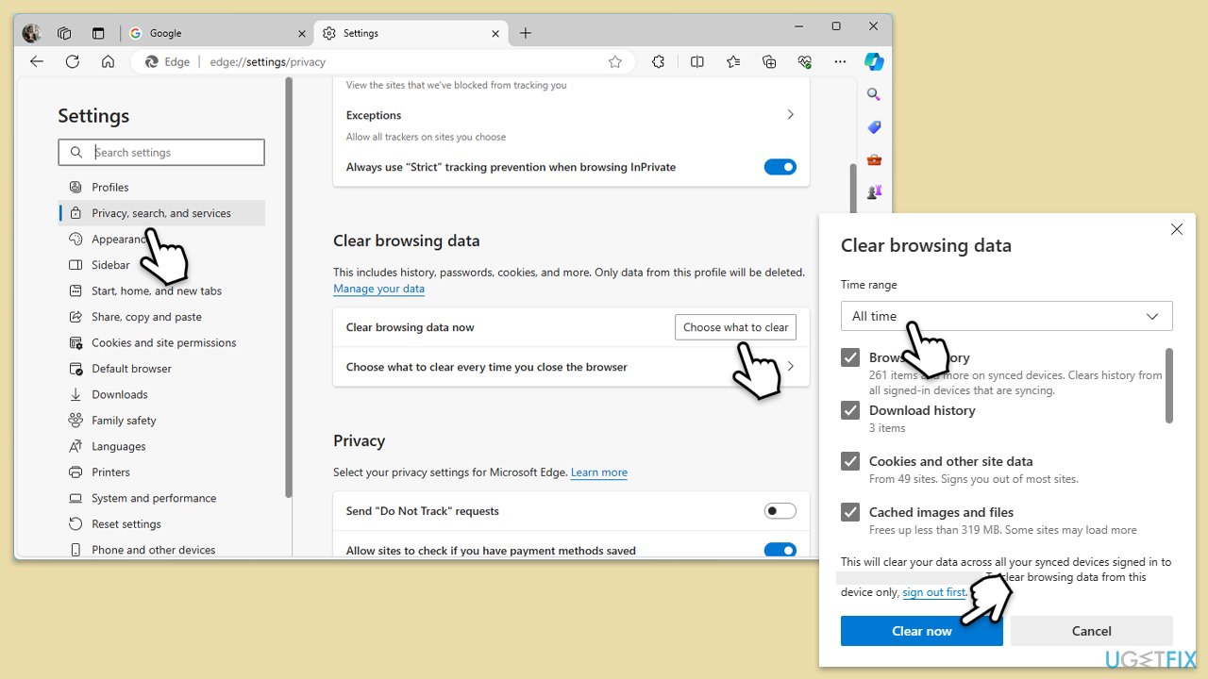Open the Manage your data link
Screen dimensions: 1208x679
tap(378, 289)
